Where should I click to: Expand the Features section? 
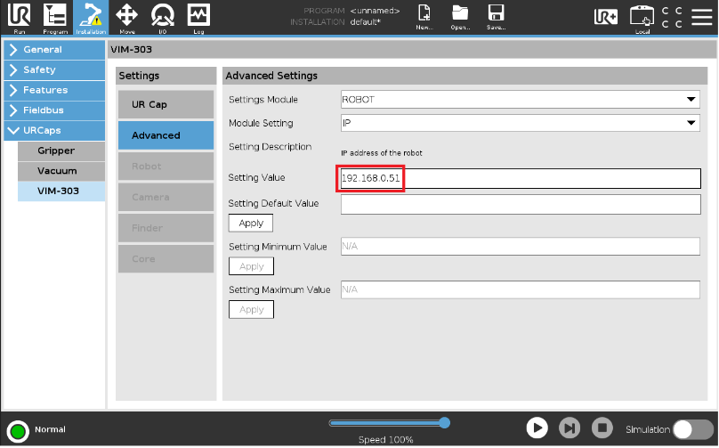[x=54, y=90]
